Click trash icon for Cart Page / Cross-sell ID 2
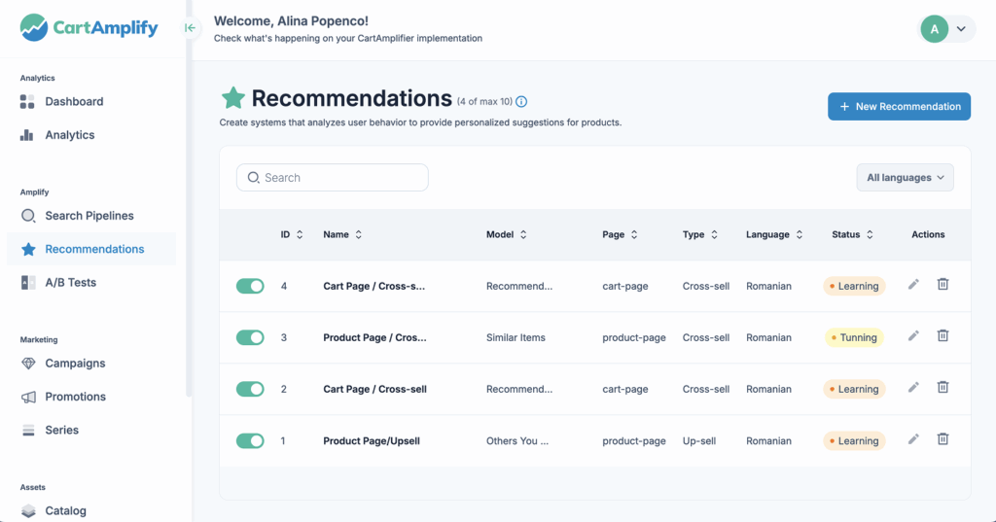This screenshot has height=522, width=996. tap(943, 387)
